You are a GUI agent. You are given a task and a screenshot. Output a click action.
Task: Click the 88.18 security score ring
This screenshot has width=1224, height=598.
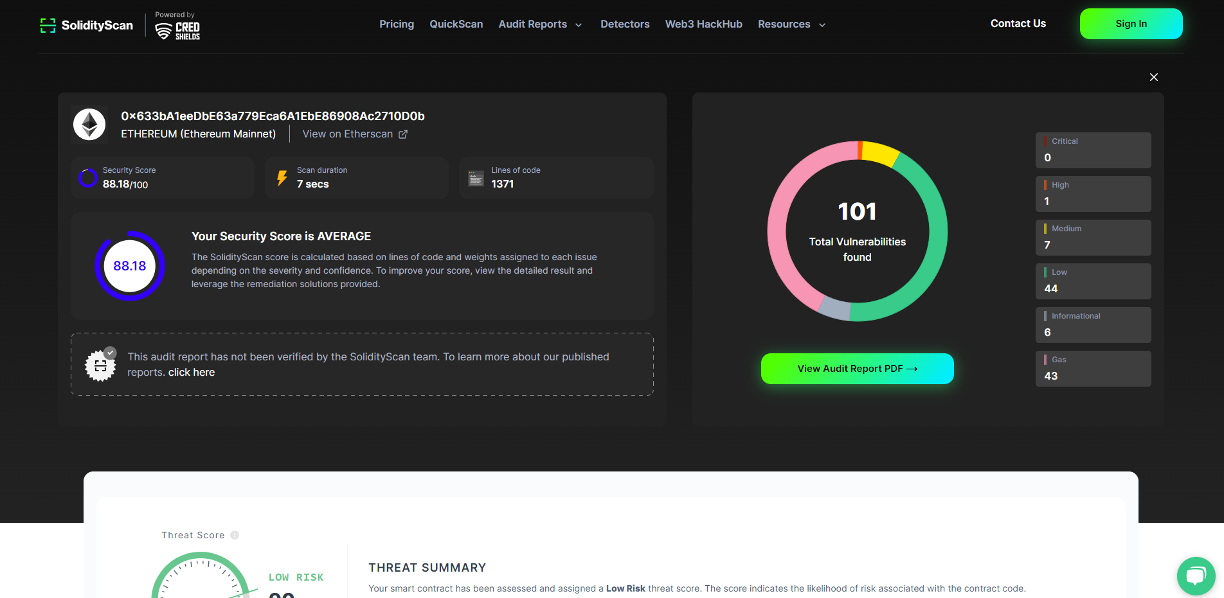click(x=130, y=266)
